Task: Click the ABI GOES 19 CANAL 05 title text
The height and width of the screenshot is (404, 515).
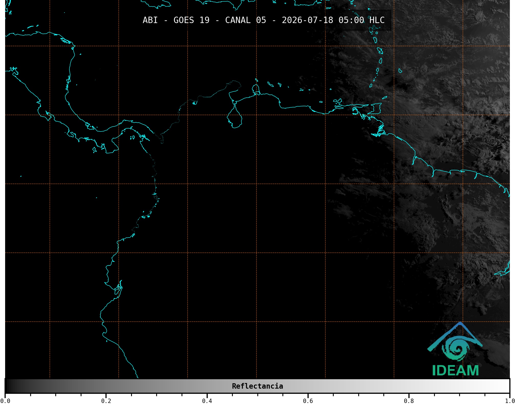Action: (264, 20)
